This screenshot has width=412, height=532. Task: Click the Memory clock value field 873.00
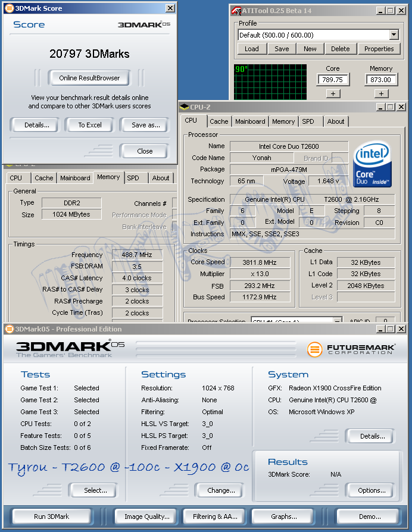381,80
